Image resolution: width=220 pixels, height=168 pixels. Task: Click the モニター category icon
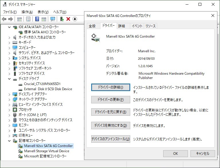point(15,125)
